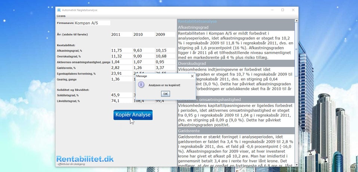Image resolution: width=358 pixels, height=172 pixels.
Task: Click the info icon in Message dialog
Action: pyautogui.click(x=141, y=85)
